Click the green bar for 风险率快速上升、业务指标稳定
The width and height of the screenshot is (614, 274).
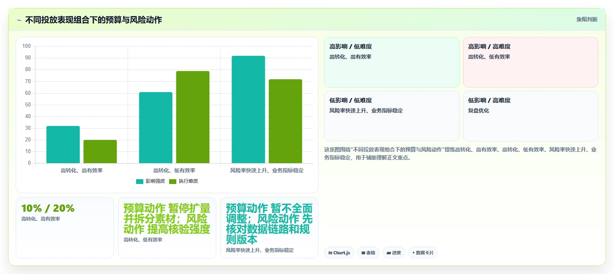coord(285,121)
